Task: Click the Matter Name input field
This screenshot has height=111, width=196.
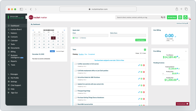Action: [128, 35]
